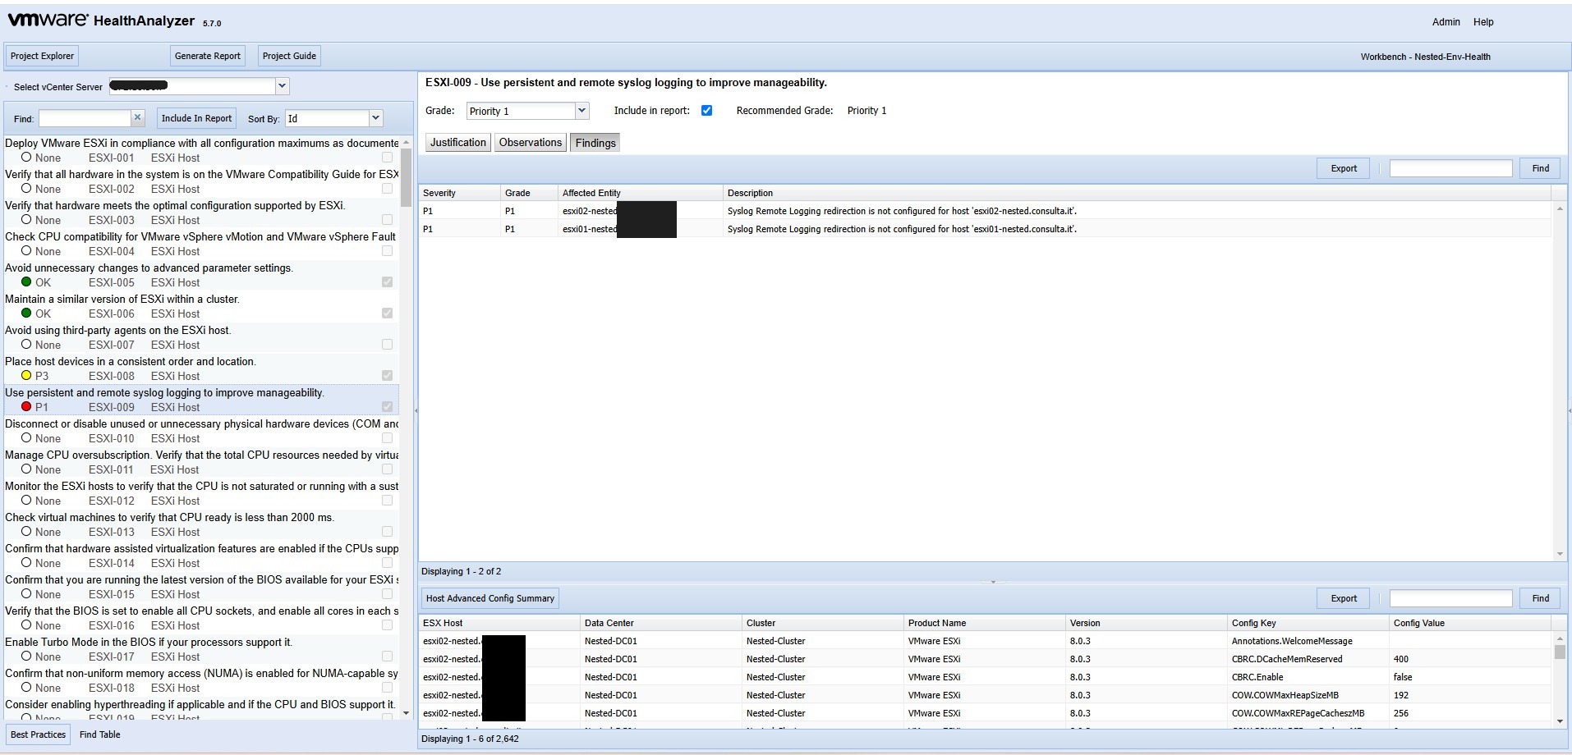Click the yellow P3 status icon for ESXI-008
1572x755 pixels.
tap(26, 376)
